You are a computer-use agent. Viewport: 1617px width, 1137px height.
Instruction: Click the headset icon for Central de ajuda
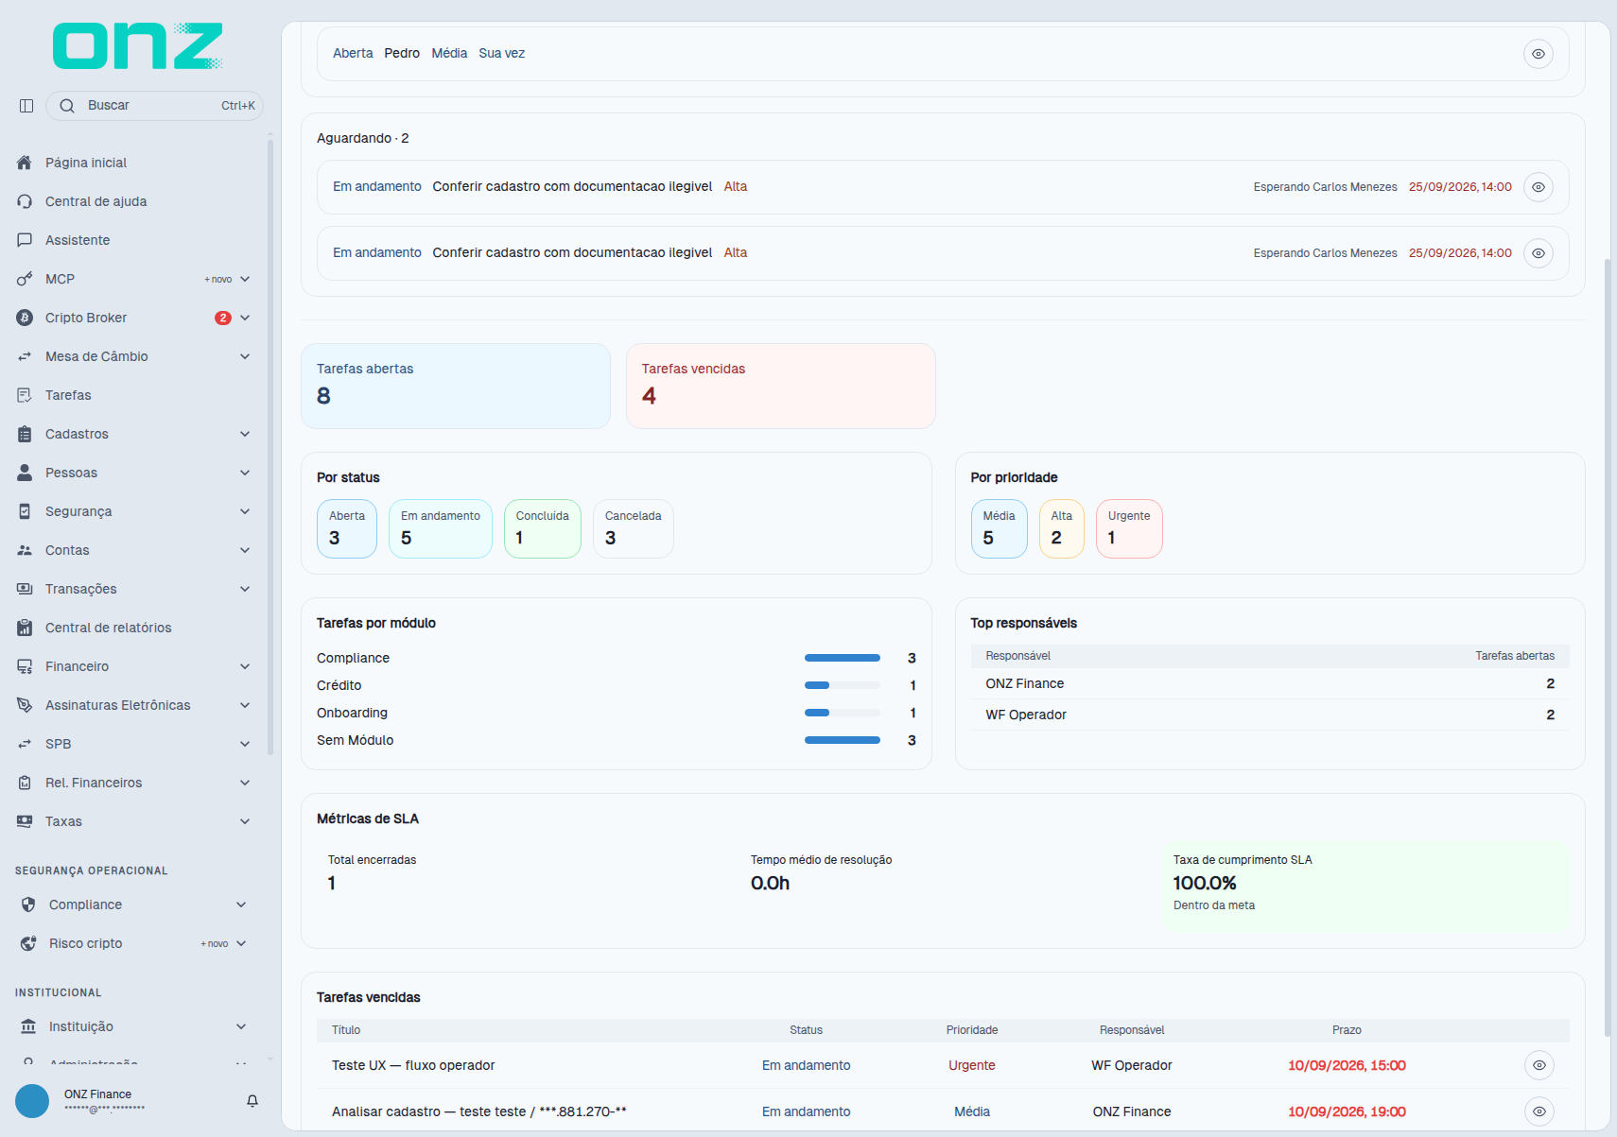tap(25, 201)
